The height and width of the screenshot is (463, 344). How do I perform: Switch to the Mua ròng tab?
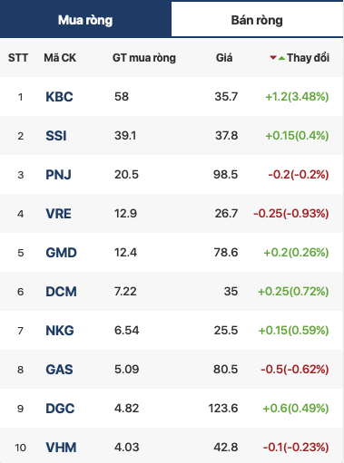click(x=85, y=19)
